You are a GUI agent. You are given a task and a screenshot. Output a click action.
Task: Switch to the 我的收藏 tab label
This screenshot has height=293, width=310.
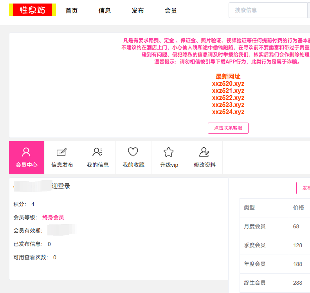coord(133,165)
